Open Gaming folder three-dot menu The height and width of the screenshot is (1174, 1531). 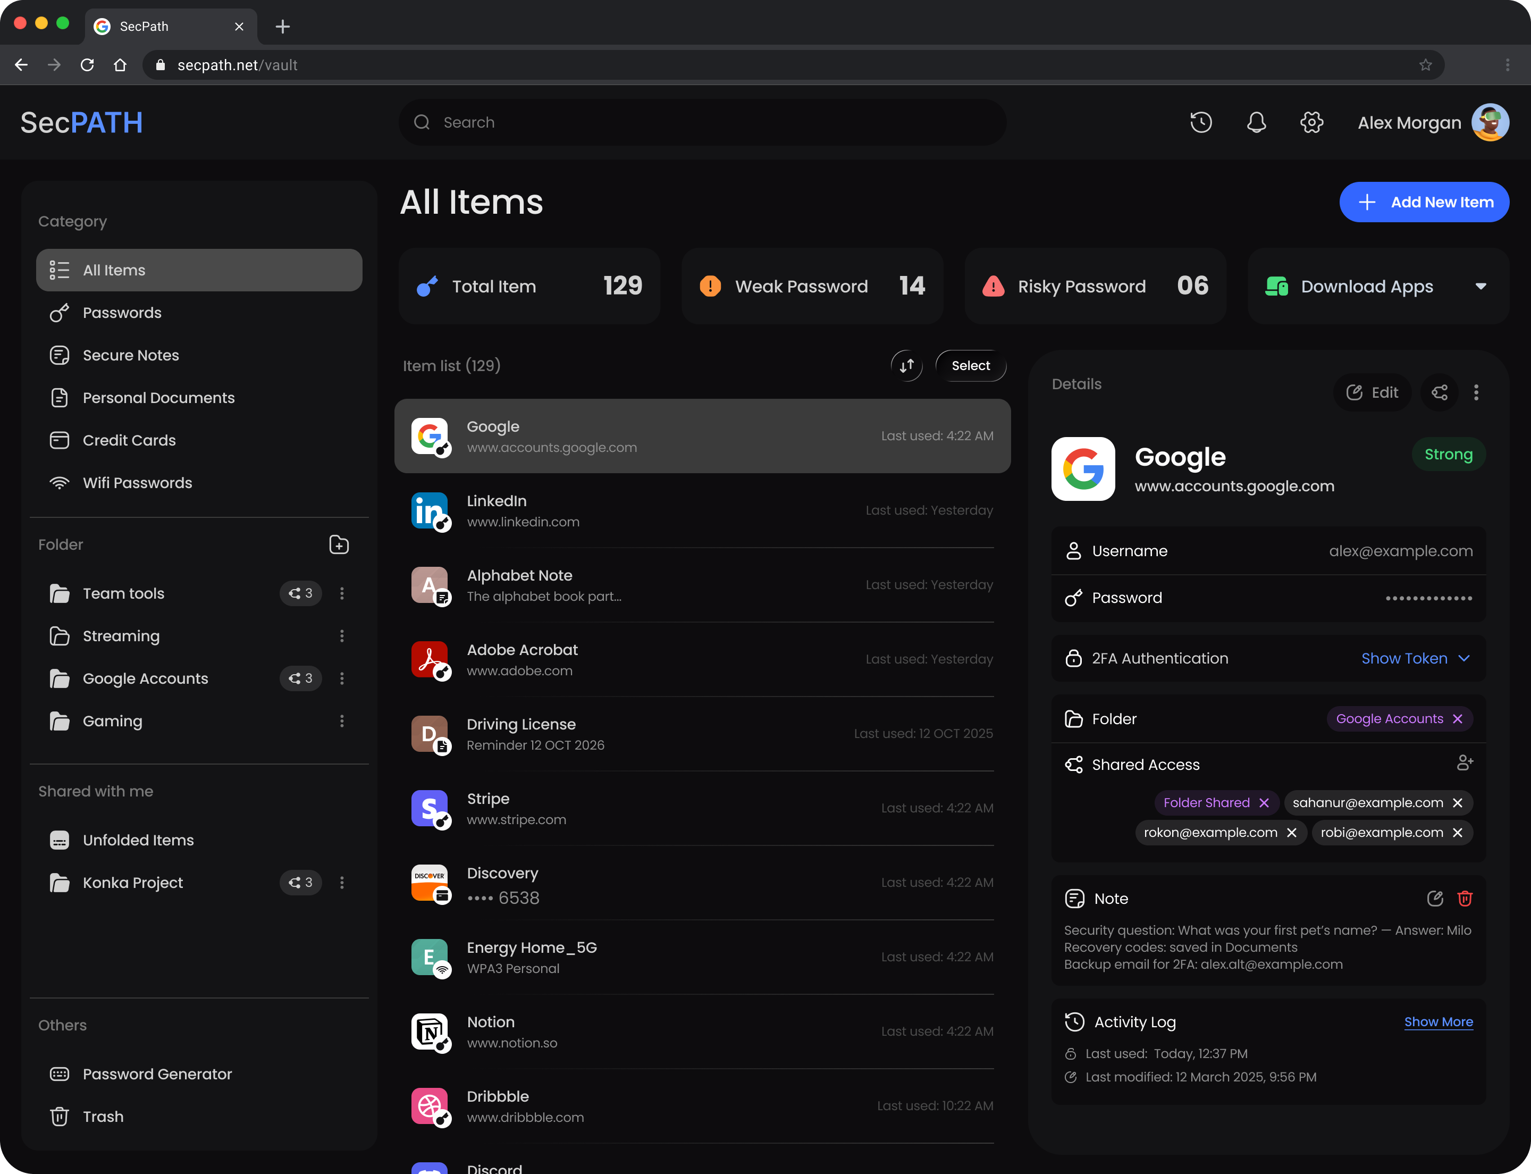click(x=342, y=721)
